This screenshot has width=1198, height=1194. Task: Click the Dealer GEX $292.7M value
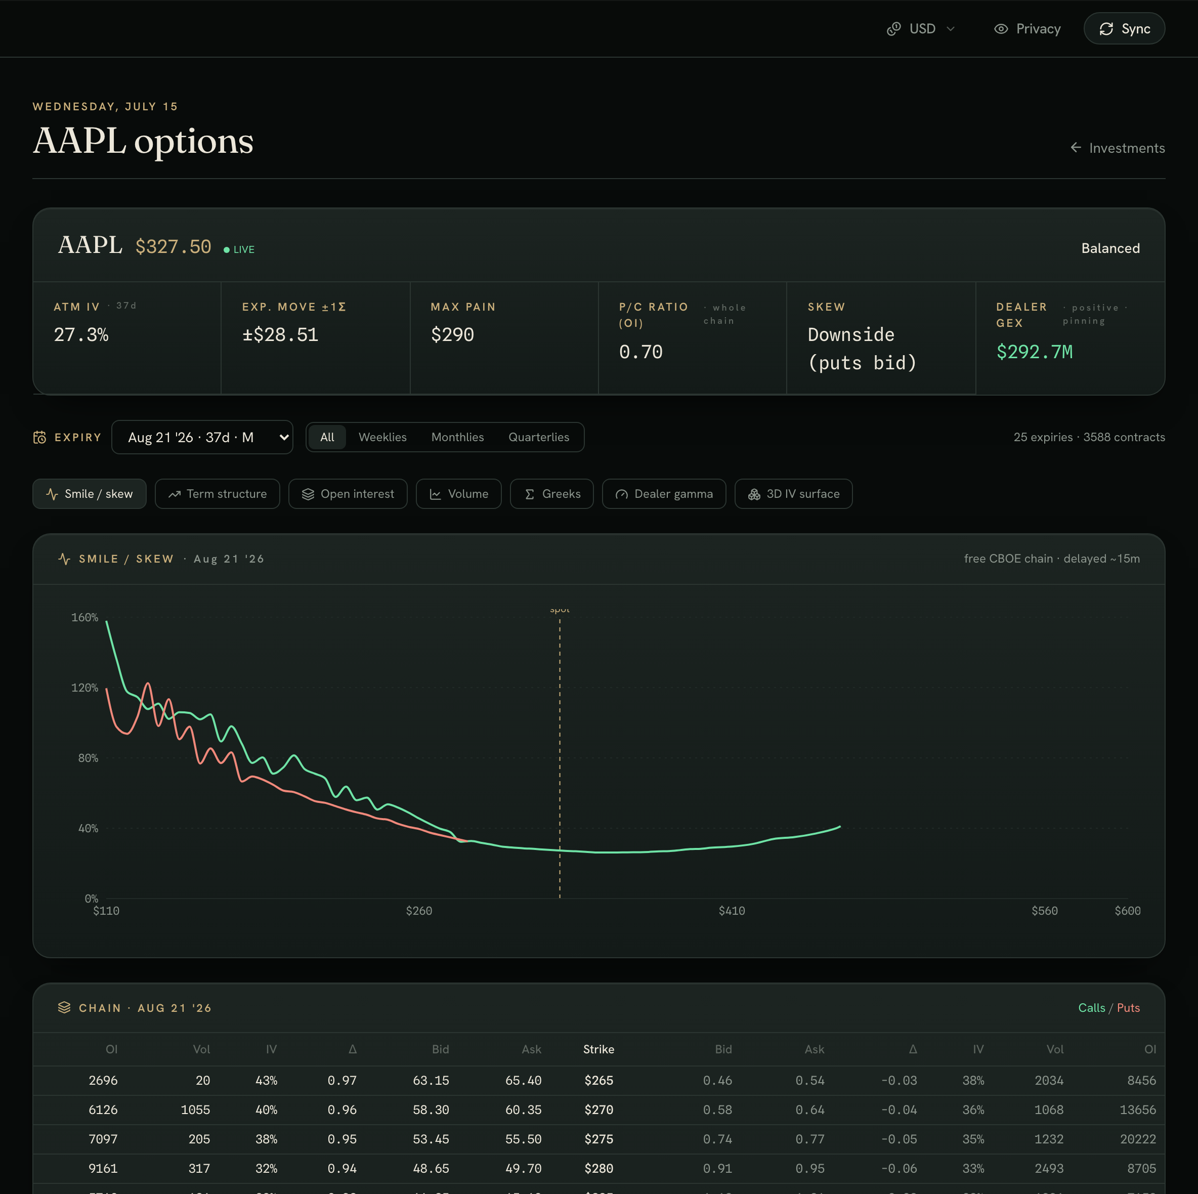click(1034, 352)
